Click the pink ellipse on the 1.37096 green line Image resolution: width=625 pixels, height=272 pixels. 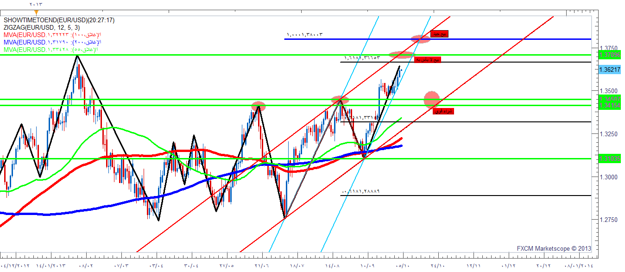(x=401, y=55)
